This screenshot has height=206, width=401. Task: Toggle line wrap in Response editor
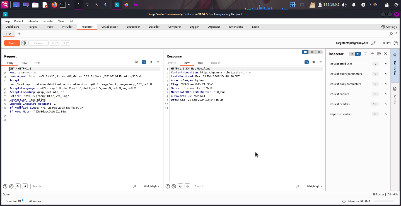(306, 62)
